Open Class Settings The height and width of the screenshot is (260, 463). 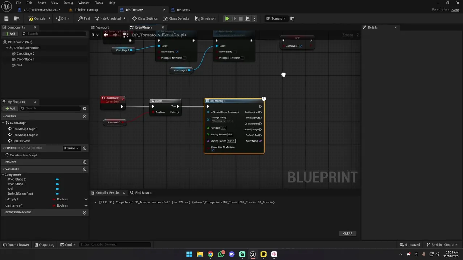pos(145,18)
